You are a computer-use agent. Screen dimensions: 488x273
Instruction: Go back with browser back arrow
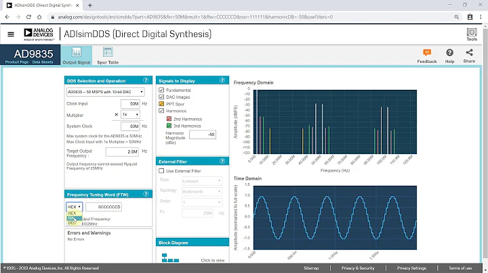point(7,17)
